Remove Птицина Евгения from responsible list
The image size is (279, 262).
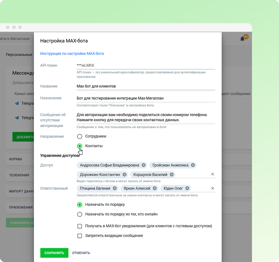tap(114, 188)
